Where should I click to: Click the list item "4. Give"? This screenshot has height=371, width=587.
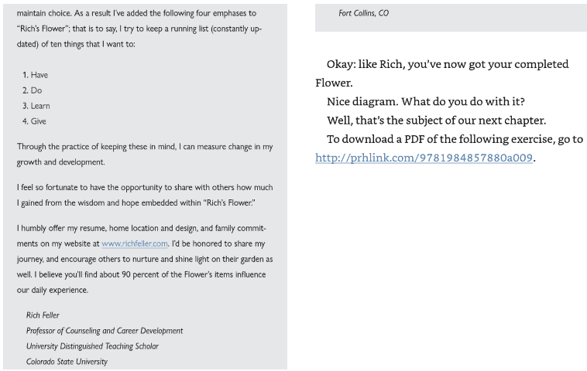(x=34, y=121)
